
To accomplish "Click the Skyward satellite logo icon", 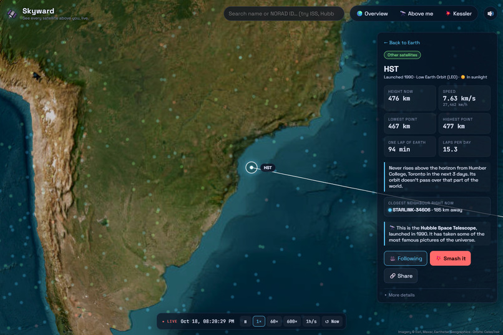I will coord(12,14).
